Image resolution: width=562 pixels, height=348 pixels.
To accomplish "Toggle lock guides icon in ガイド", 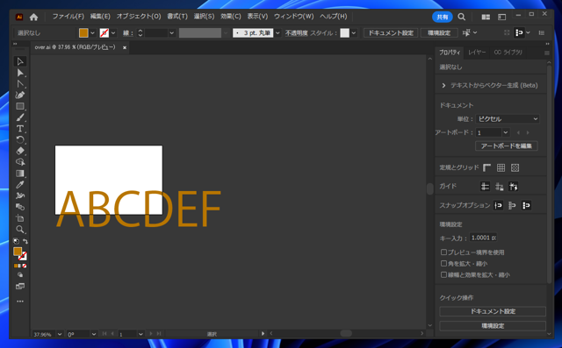I will click(500, 187).
